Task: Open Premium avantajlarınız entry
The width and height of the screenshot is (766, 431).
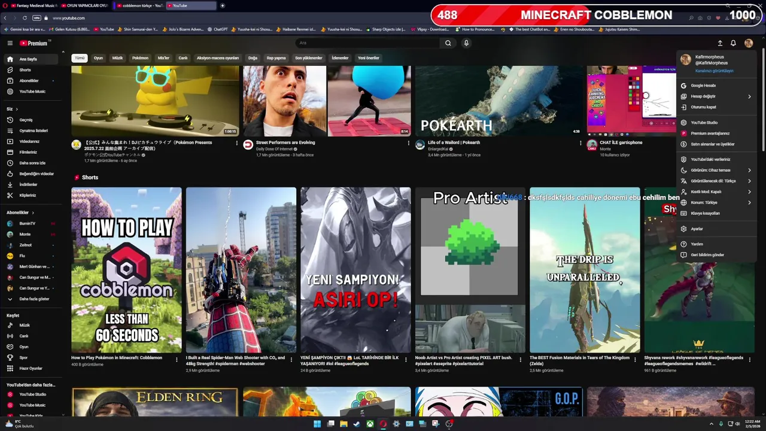Action: (x=716, y=133)
